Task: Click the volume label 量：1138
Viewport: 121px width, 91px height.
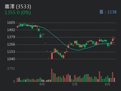Action: [108, 12]
